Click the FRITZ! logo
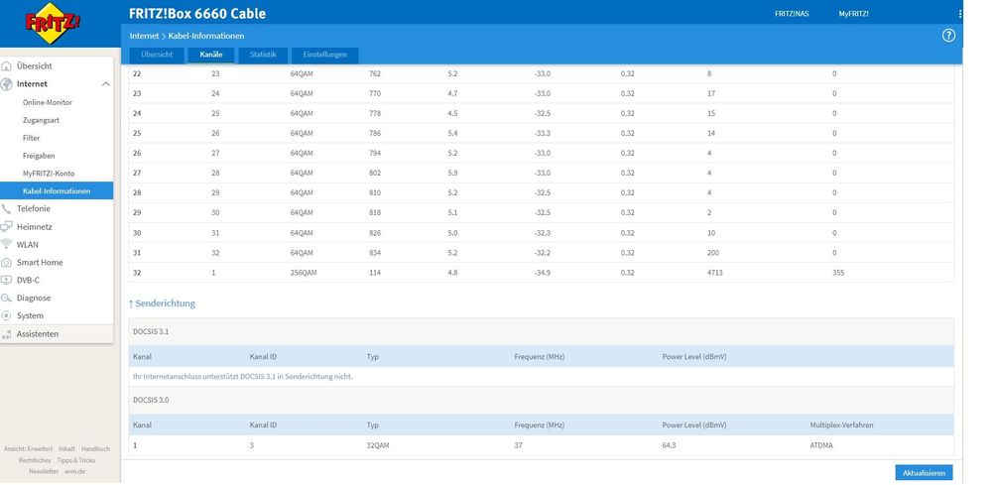991x485 pixels. coord(54,24)
